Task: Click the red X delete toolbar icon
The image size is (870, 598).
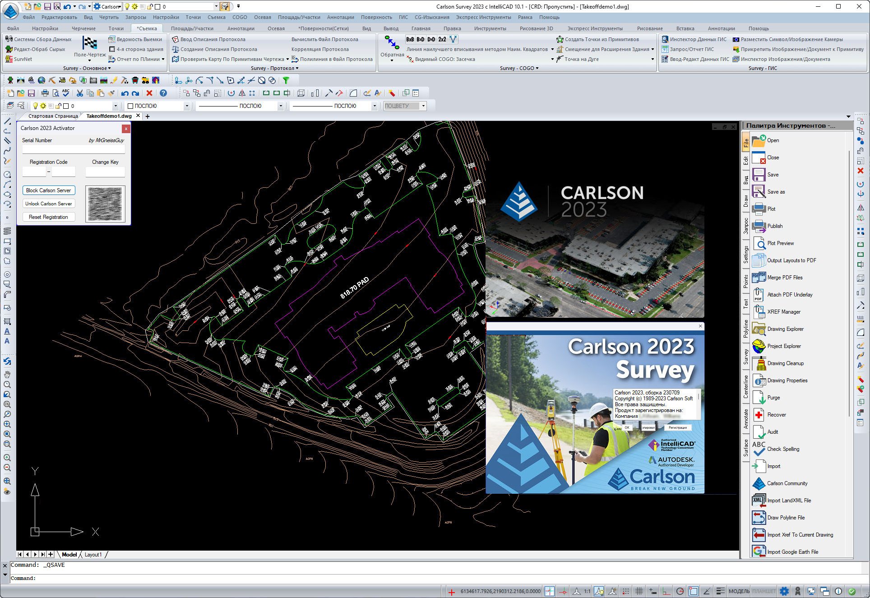Action: coord(149,93)
